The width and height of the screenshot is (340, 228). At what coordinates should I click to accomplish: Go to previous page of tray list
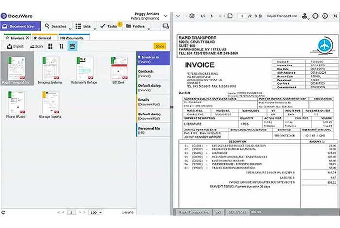(63, 212)
